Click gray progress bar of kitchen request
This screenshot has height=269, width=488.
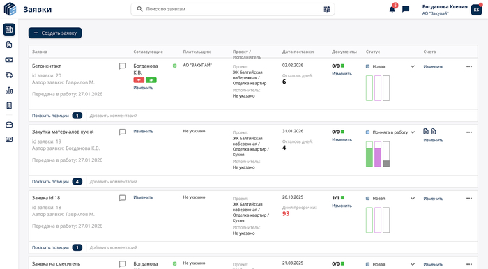(386, 154)
